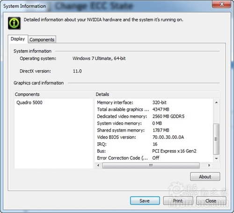Click the horizontal scrollbar right arrow
The width and height of the screenshot is (234, 213).
(x=209, y=165)
